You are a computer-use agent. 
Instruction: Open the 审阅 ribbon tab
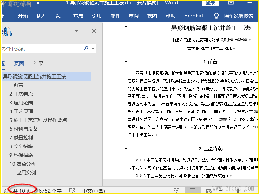coord(134,16)
